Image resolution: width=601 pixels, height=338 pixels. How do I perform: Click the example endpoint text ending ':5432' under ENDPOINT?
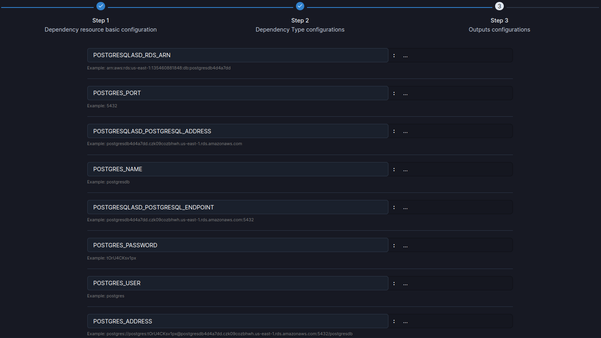[180, 220]
